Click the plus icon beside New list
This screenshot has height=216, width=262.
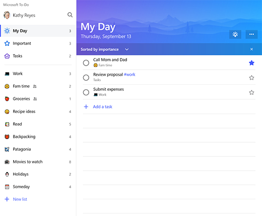7,199
